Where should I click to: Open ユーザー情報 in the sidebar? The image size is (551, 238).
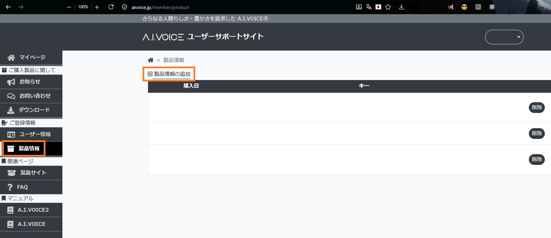pos(31,134)
